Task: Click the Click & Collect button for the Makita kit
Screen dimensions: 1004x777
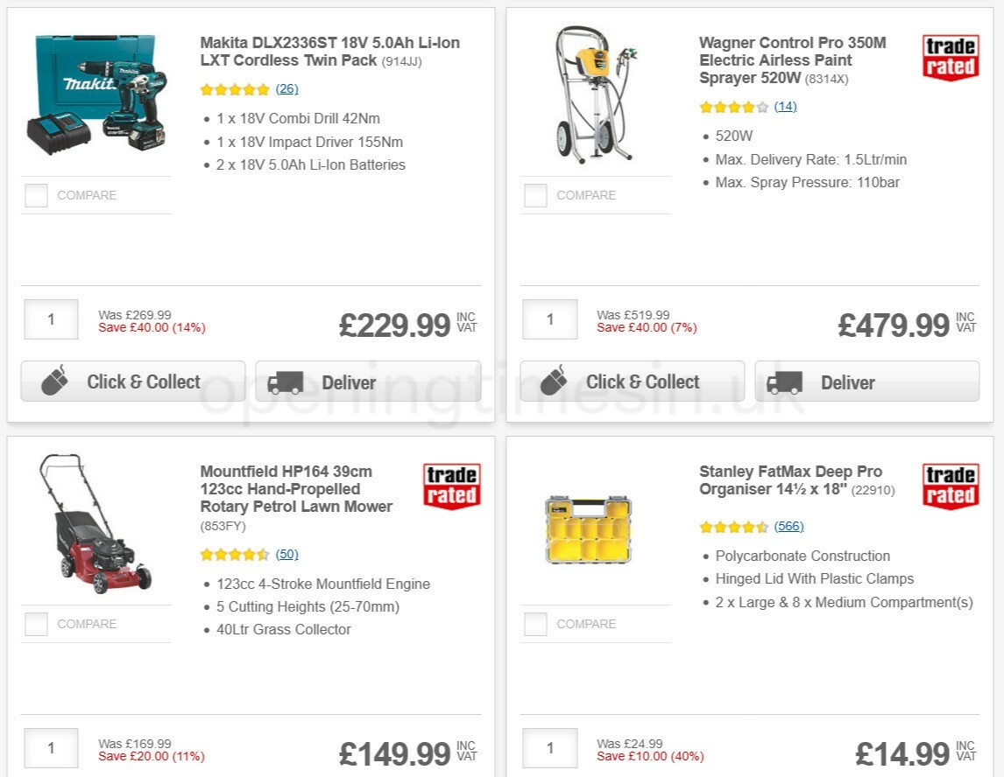Action: point(131,381)
